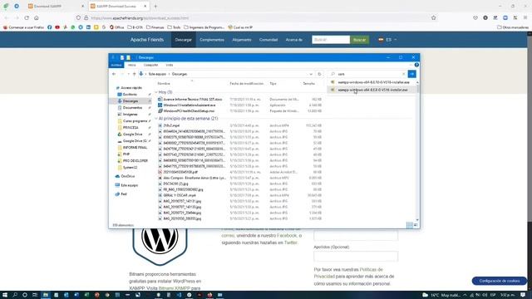
Task: Select the pdf file in list
Action: click(180, 172)
